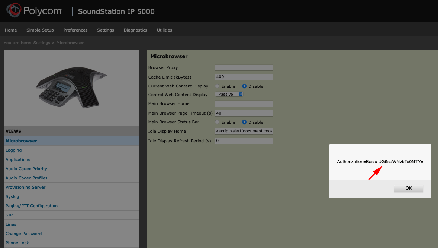Screen dimensions: 438x248
Task: Open the Preferences menu
Action: [75, 30]
